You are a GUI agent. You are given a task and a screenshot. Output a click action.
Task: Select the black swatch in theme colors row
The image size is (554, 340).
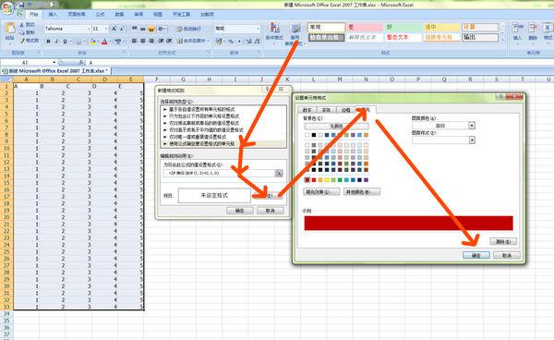(314, 135)
